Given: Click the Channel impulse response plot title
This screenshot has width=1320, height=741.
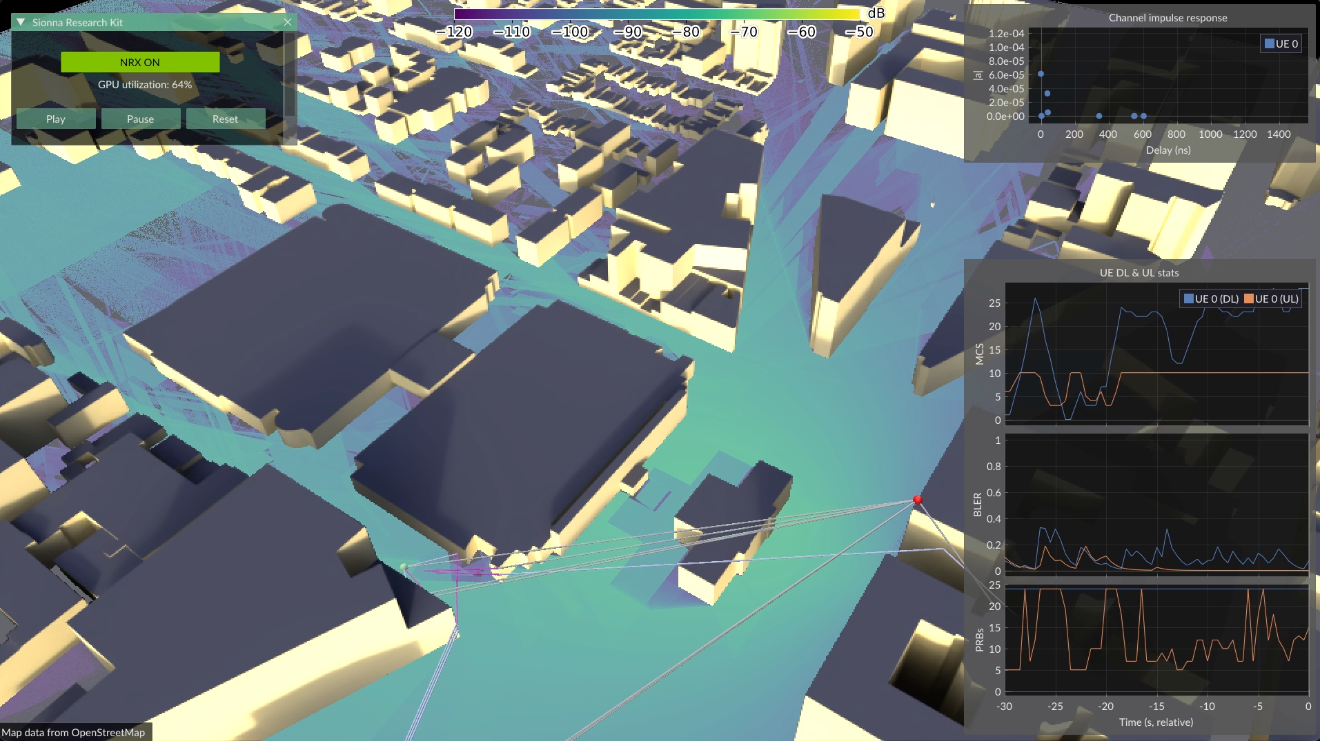Looking at the screenshot, I should click(1168, 18).
